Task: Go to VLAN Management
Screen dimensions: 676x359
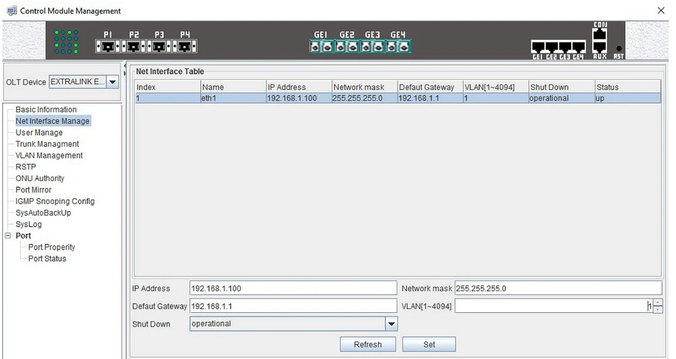Action: tap(49, 155)
